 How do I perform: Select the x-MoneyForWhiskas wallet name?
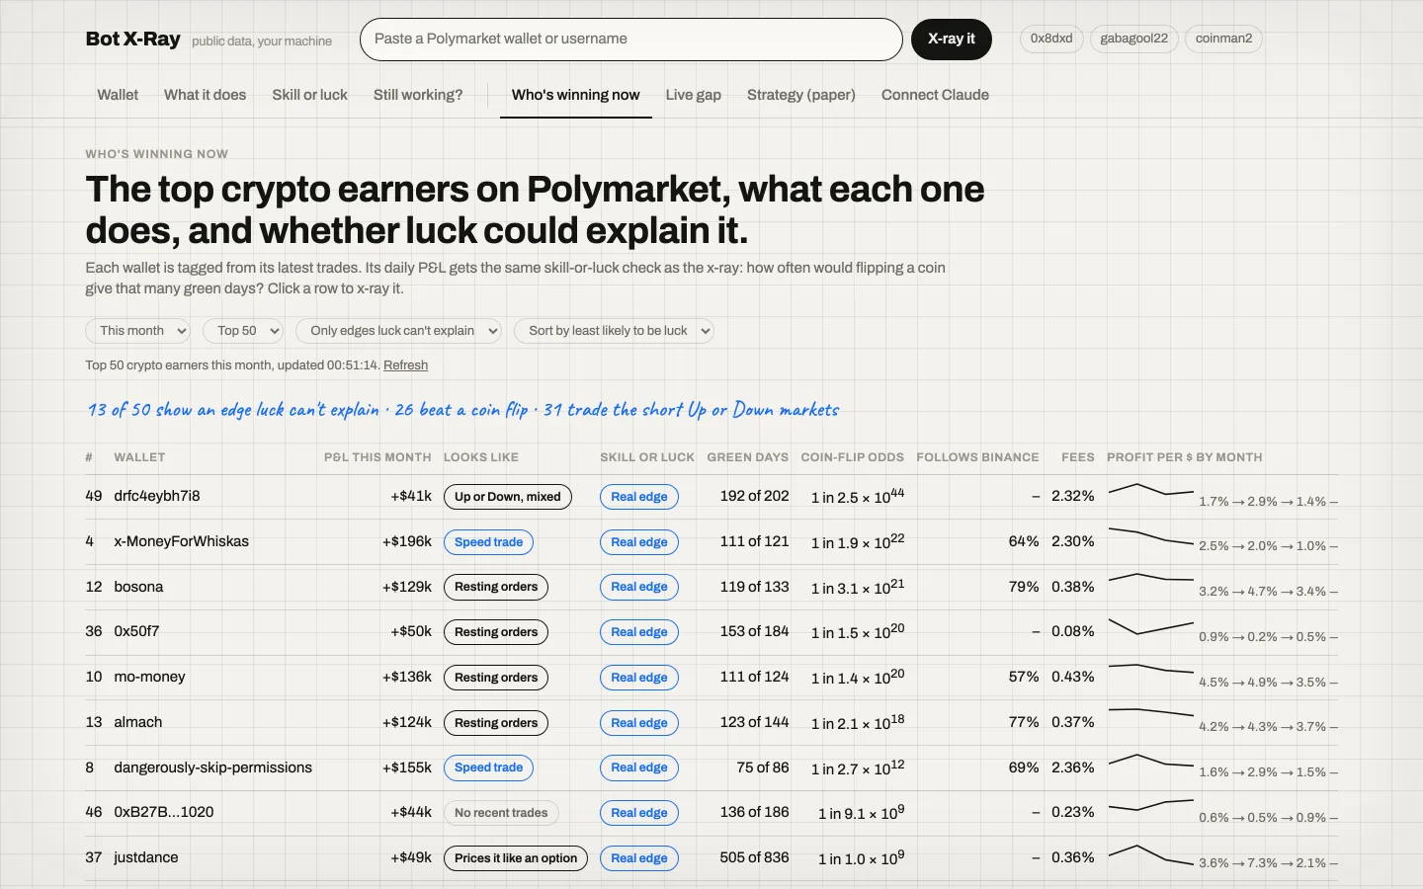click(x=182, y=541)
